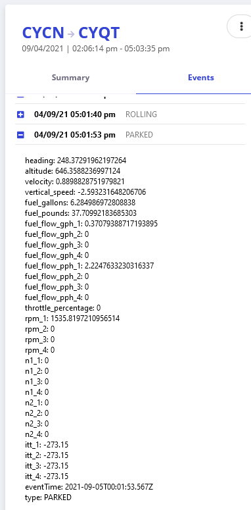Viewport: 251px width, 510px height.
Task: Click the arrow between CYCN and CYQT
Action: coord(72,33)
